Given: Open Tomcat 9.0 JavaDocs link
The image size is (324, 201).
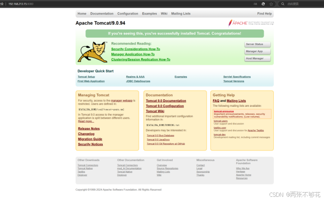Looking at the screenshot, I should pyautogui.click(x=158, y=140).
